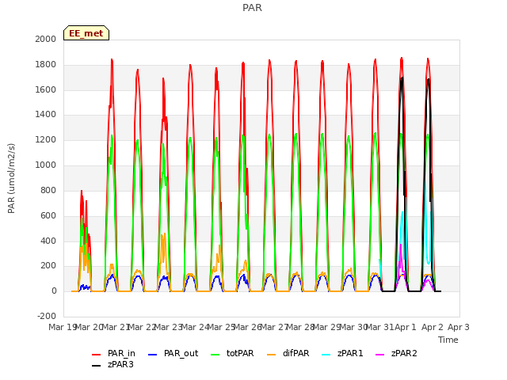Click the black zPAR3 peak on Apr 1
This screenshot has width=507, height=380.
402,78
